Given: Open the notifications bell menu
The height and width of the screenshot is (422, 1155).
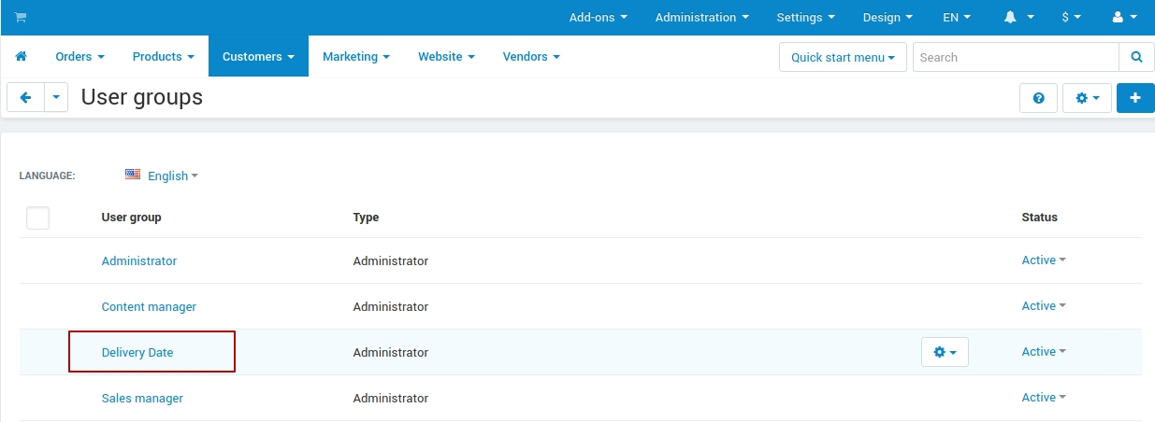Looking at the screenshot, I should coord(1019,17).
